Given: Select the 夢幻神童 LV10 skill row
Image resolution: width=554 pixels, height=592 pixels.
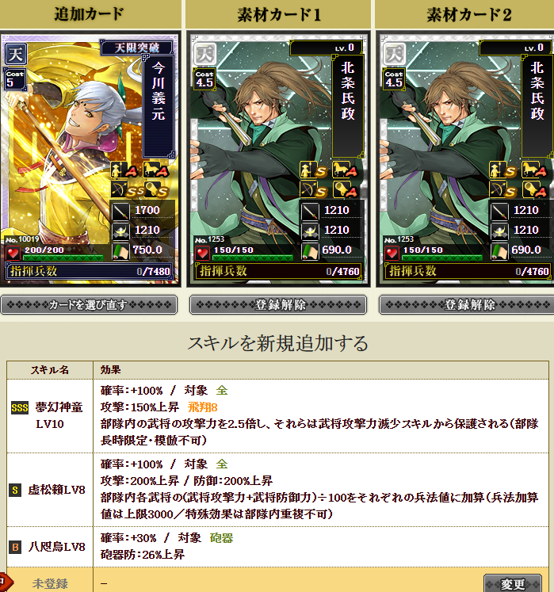Looking at the screenshot, I should click(277, 416).
